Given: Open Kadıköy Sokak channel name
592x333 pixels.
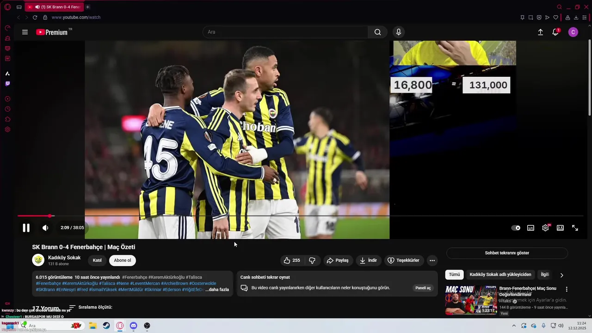Looking at the screenshot, I should click(64, 258).
